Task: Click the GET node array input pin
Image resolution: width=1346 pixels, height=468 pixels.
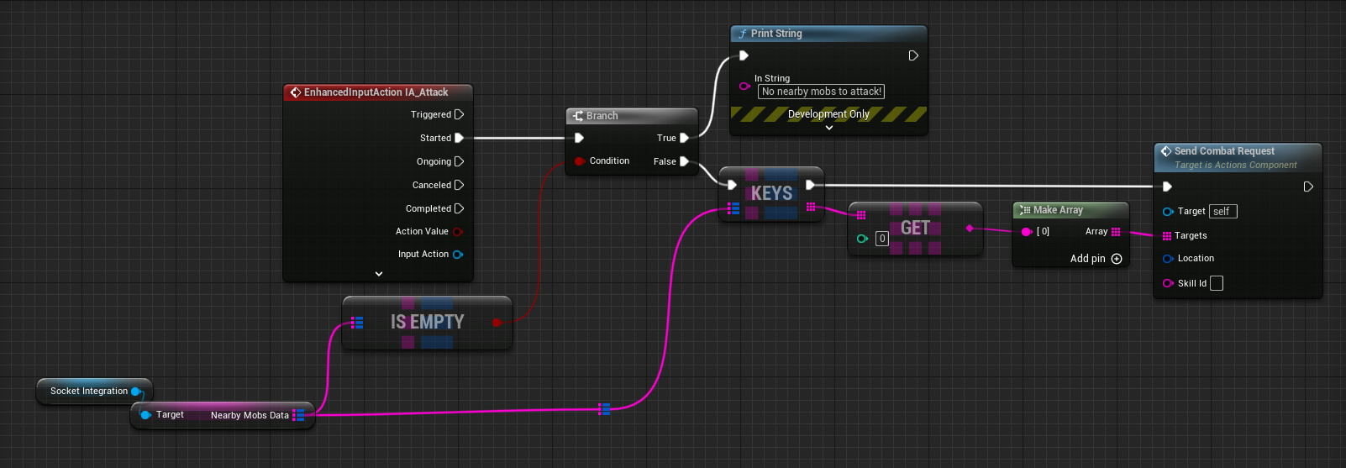Action: pos(861,215)
